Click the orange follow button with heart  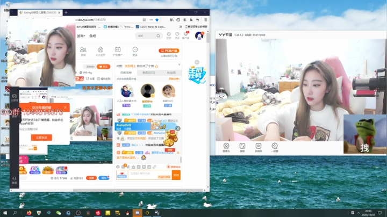[x=103, y=67]
